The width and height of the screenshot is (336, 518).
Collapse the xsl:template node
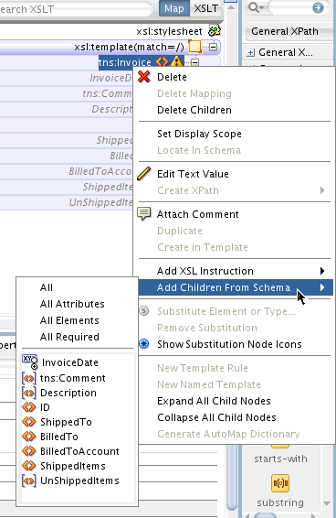[x=214, y=47]
